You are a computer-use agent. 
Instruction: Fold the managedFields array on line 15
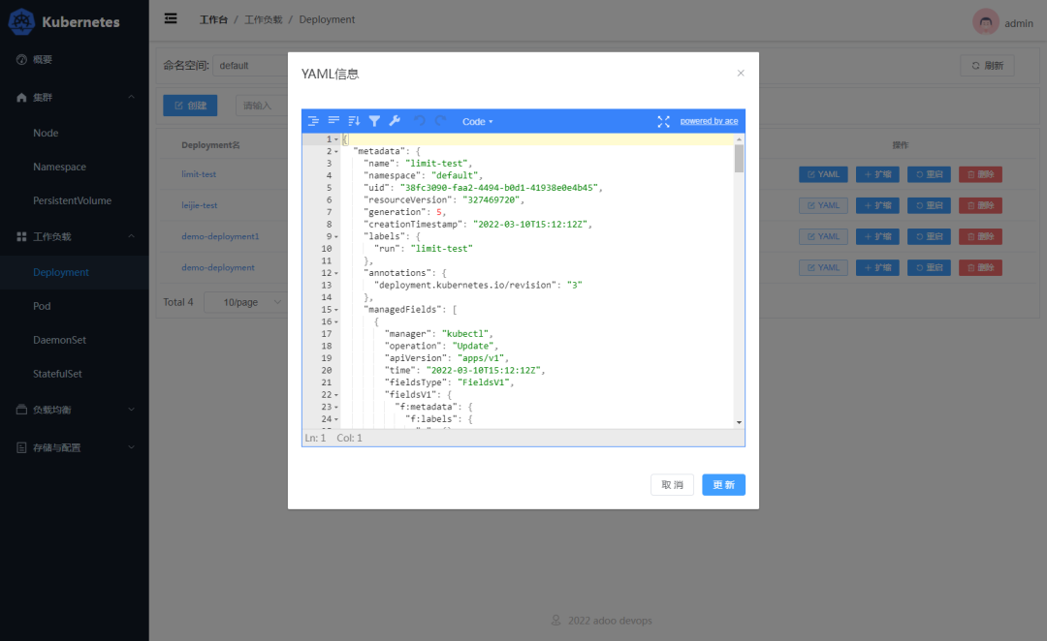[336, 309]
